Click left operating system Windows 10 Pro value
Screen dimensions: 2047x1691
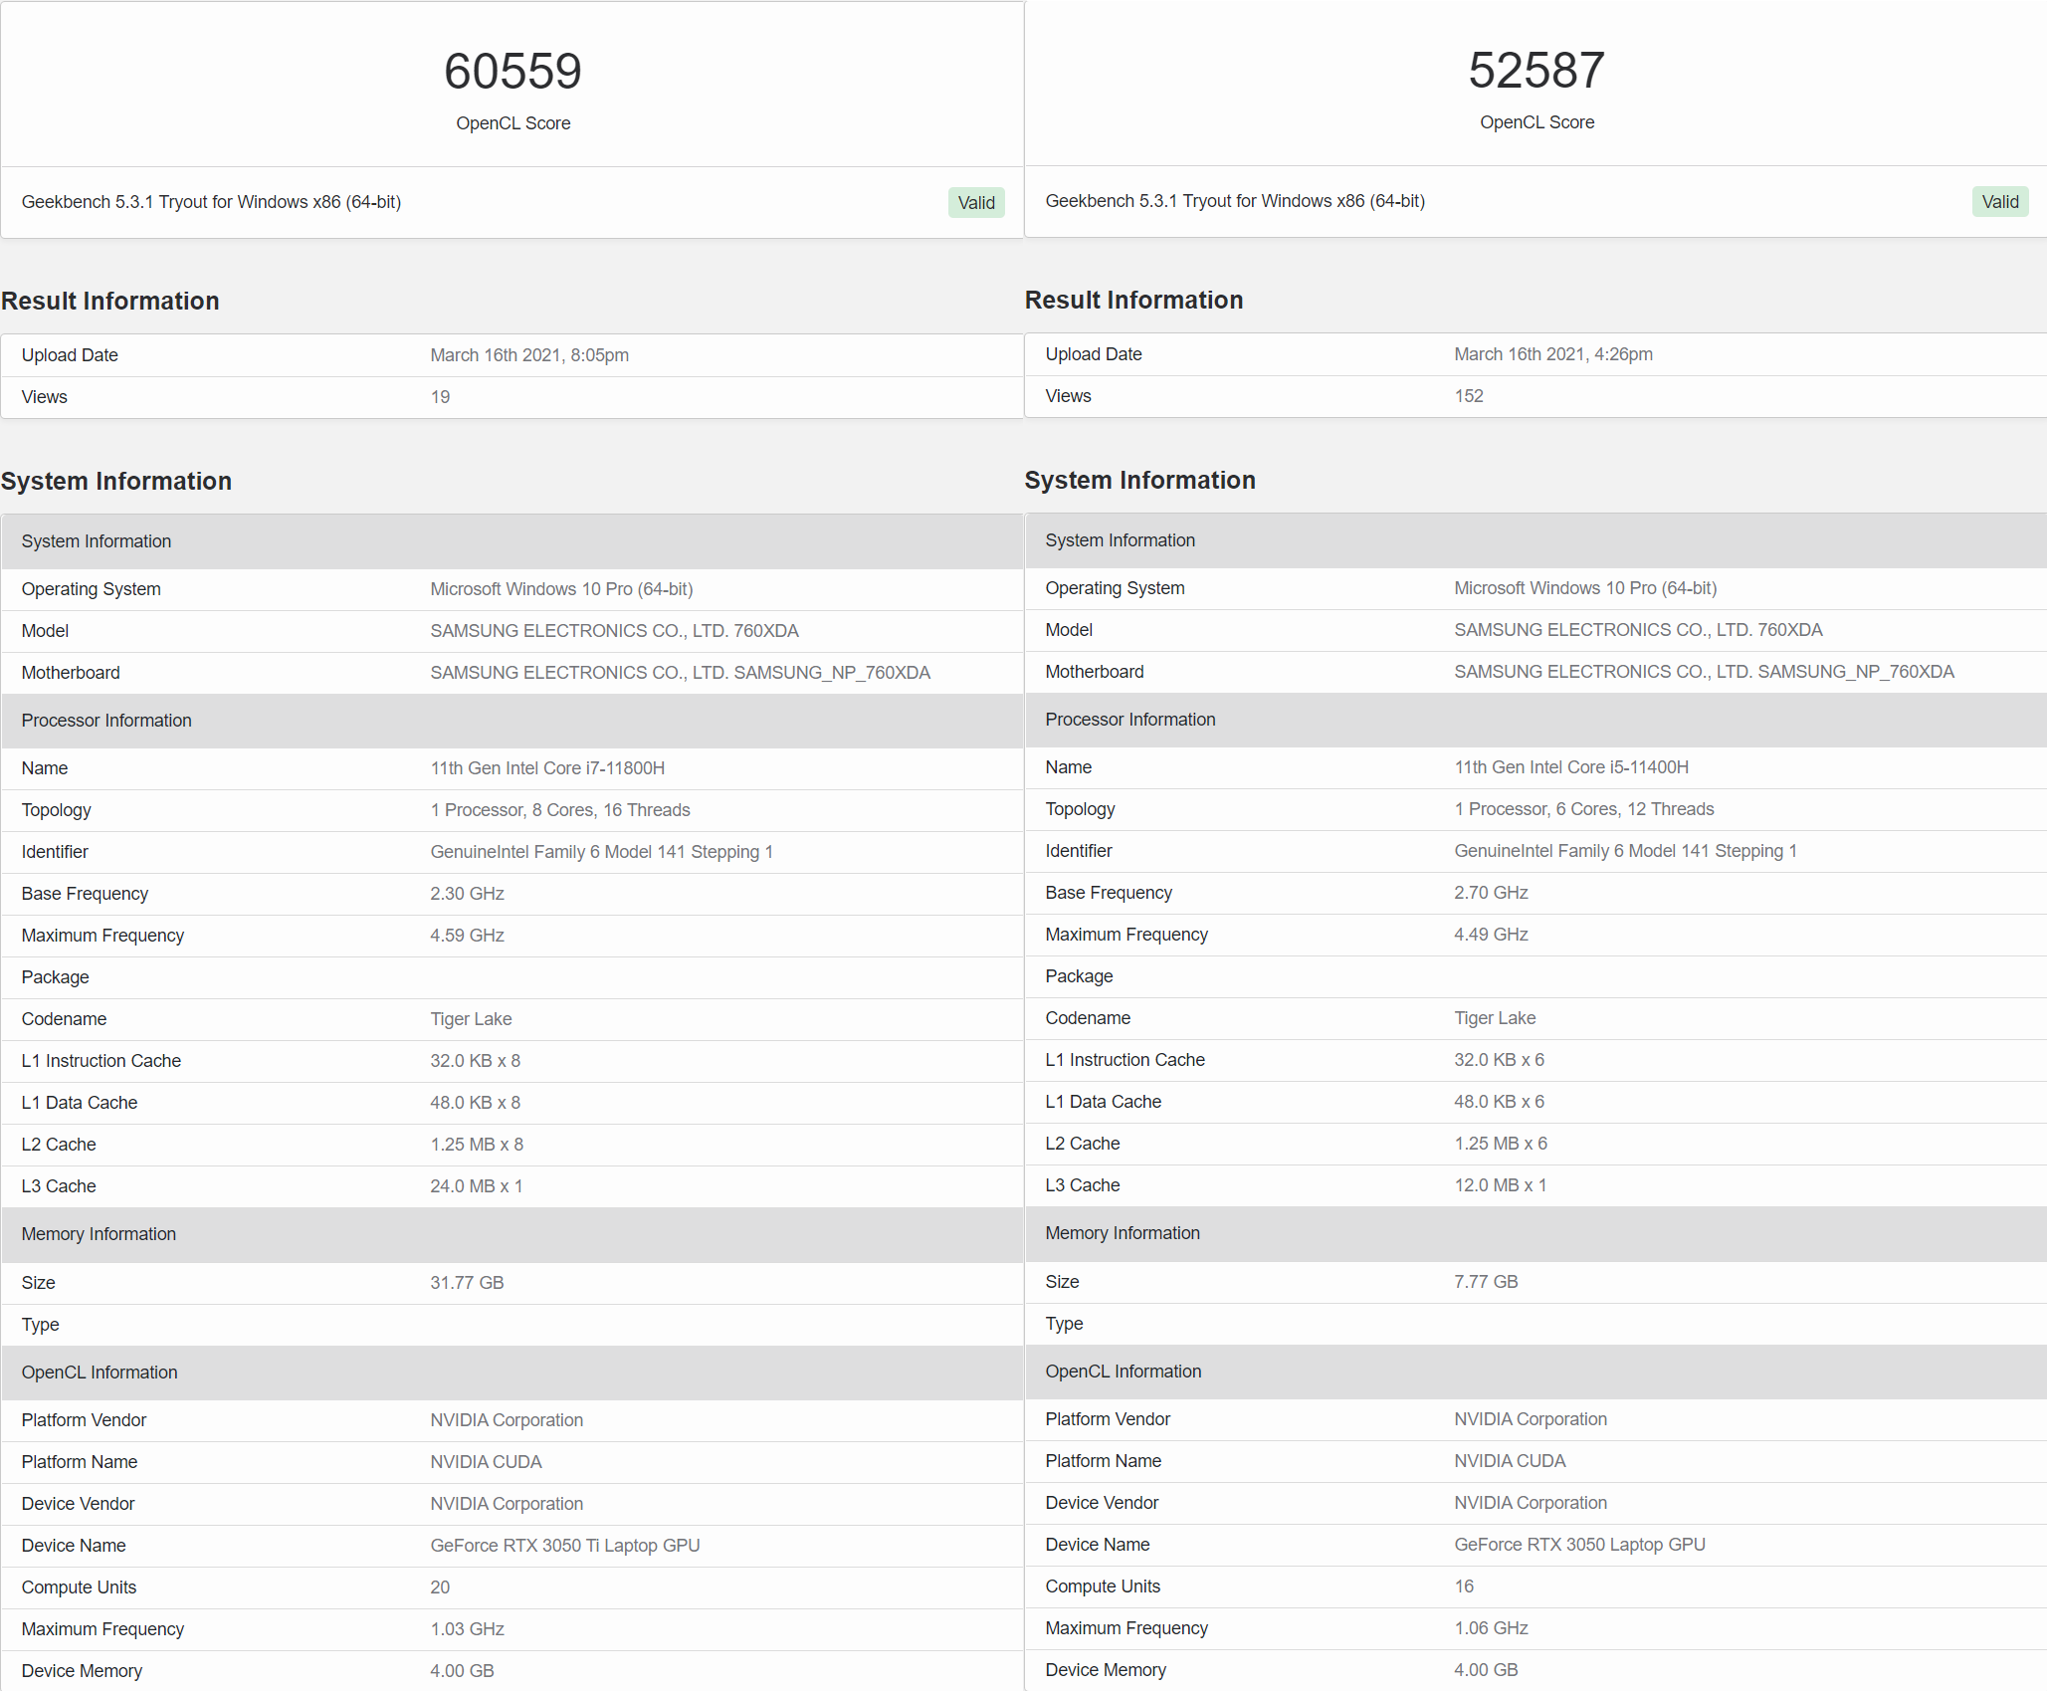[x=561, y=589]
